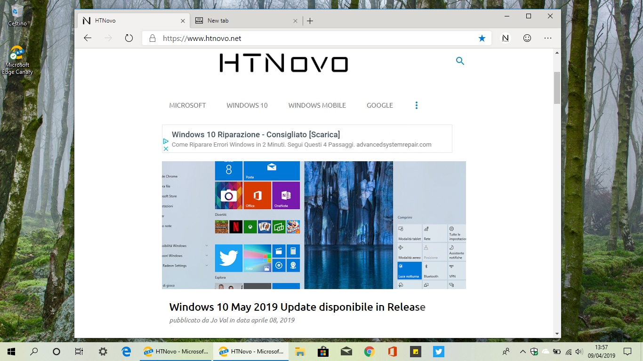Open the Cestino recycle bin icon
The image size is (643, 361).
click(x=17, y=15)
